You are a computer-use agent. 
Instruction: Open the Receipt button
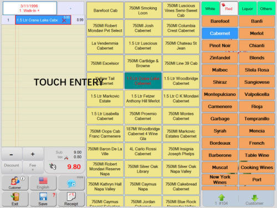(x=71, y=199)
